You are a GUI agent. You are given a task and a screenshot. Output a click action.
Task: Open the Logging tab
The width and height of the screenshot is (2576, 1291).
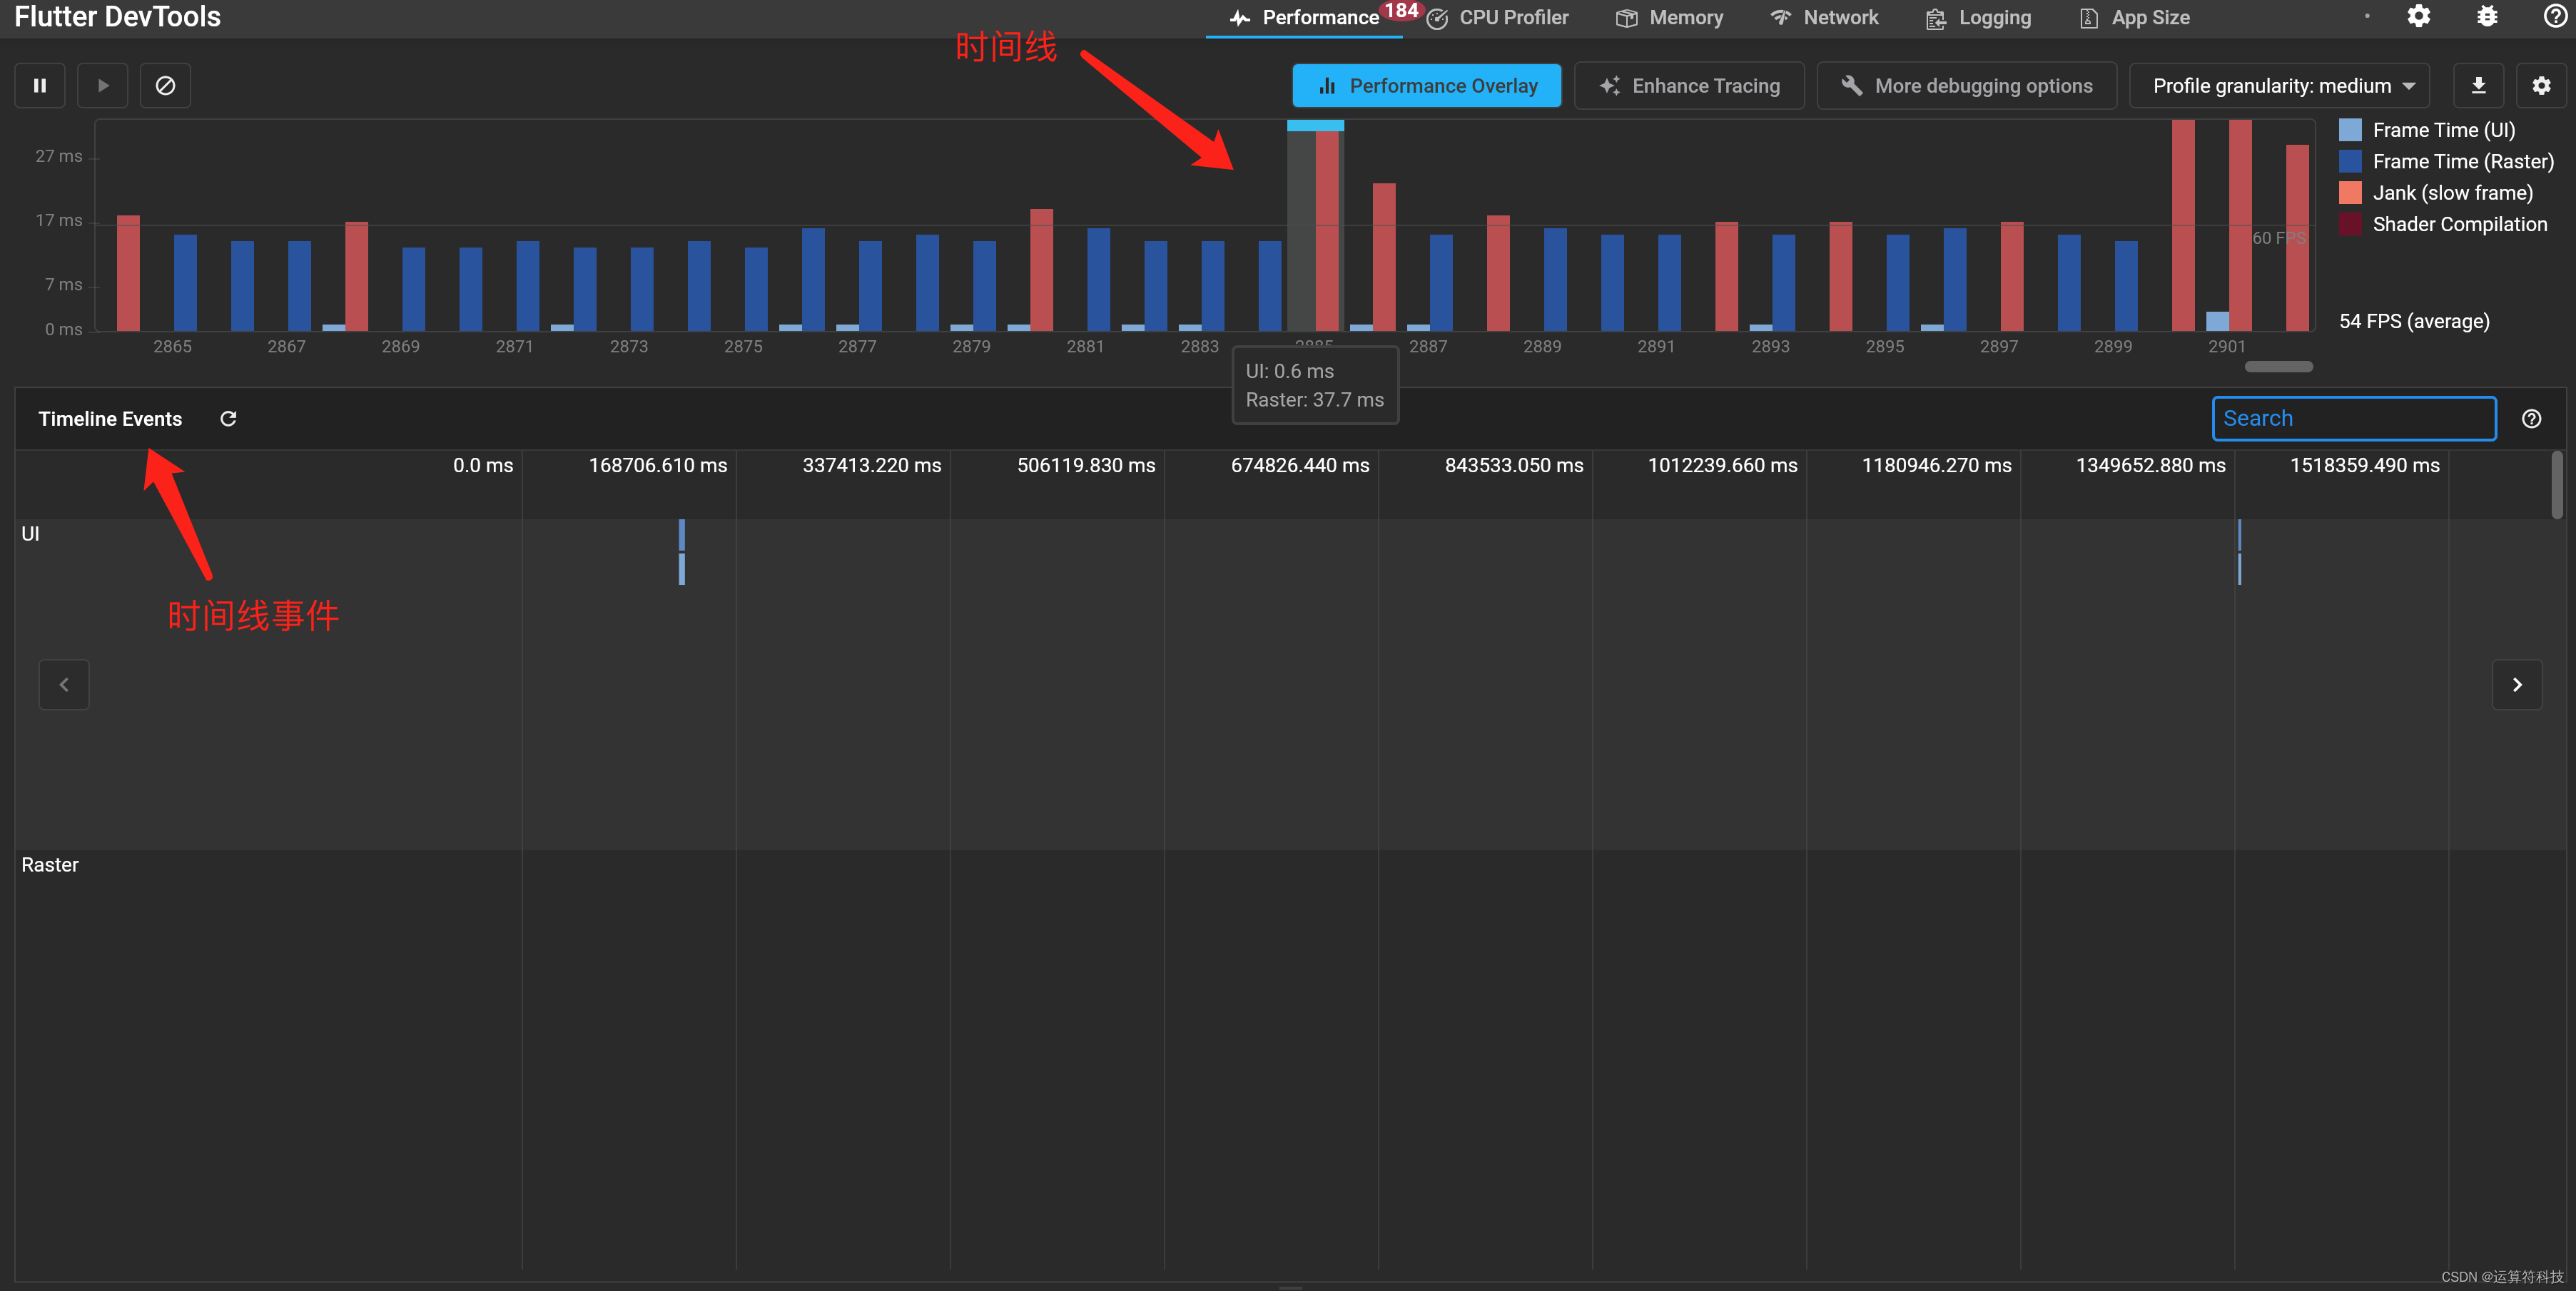[x=1978, y=18]
